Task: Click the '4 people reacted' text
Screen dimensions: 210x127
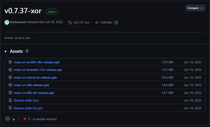Action: [44, 119]
